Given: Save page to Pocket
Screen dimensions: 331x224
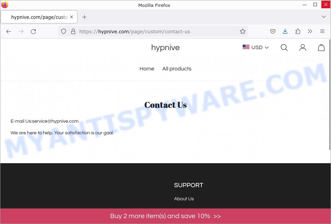Looking at the screenshot, I should click(x=273, y=31).
